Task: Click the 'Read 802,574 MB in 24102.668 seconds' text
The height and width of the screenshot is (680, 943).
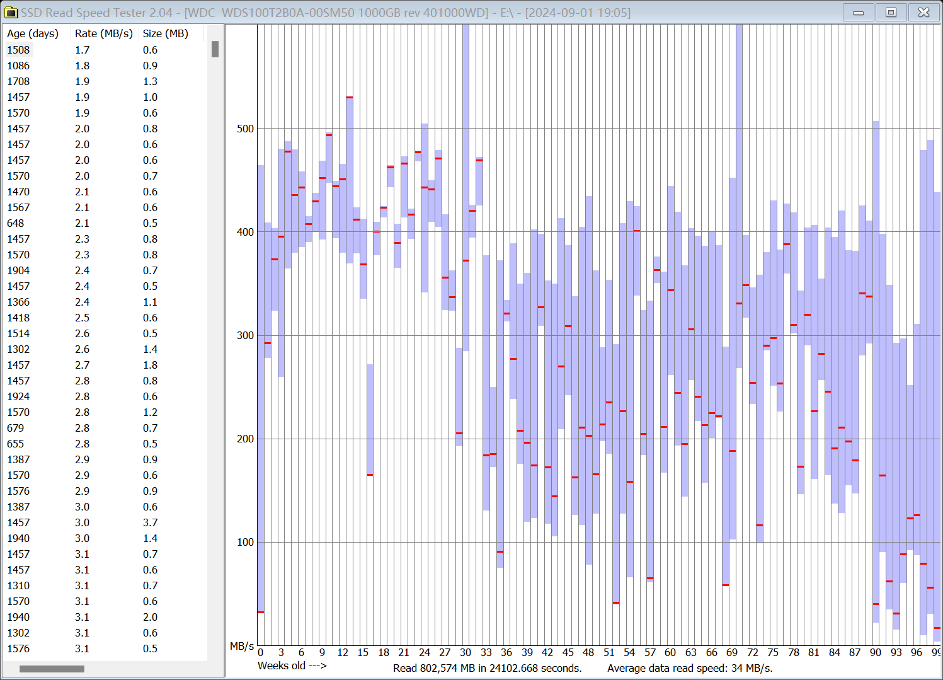Action: click(x=488, y=668)
